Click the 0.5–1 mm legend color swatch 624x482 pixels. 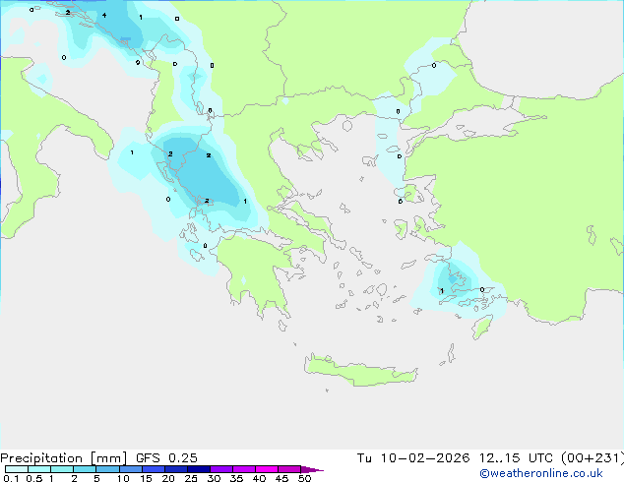(x=39, y=469)
